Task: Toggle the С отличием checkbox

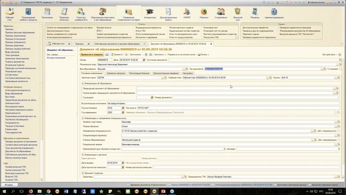Action: (x=340, y=69)
